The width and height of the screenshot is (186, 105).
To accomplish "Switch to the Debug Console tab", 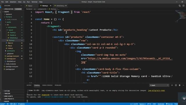I will [x=47, y=85].
